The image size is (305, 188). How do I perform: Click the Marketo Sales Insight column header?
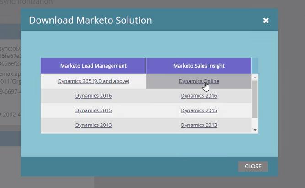click(x=199, y=66)
